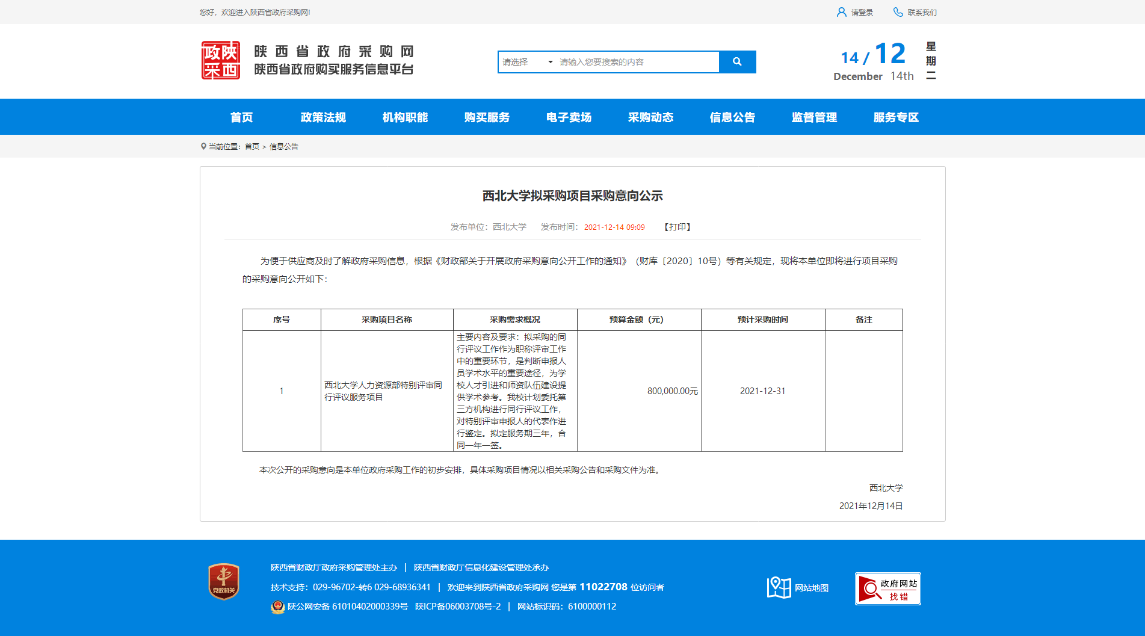This screenshot has height=636, width=1145.
Task: Expand the 请选择 search category dropdown
Action: [x=527, y=62]
